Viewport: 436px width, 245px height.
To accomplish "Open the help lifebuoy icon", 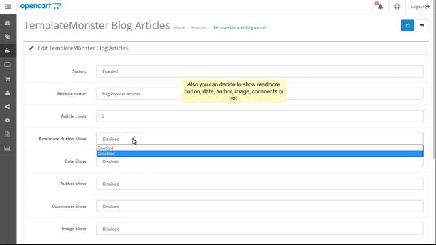I will [x=397, y=7].
